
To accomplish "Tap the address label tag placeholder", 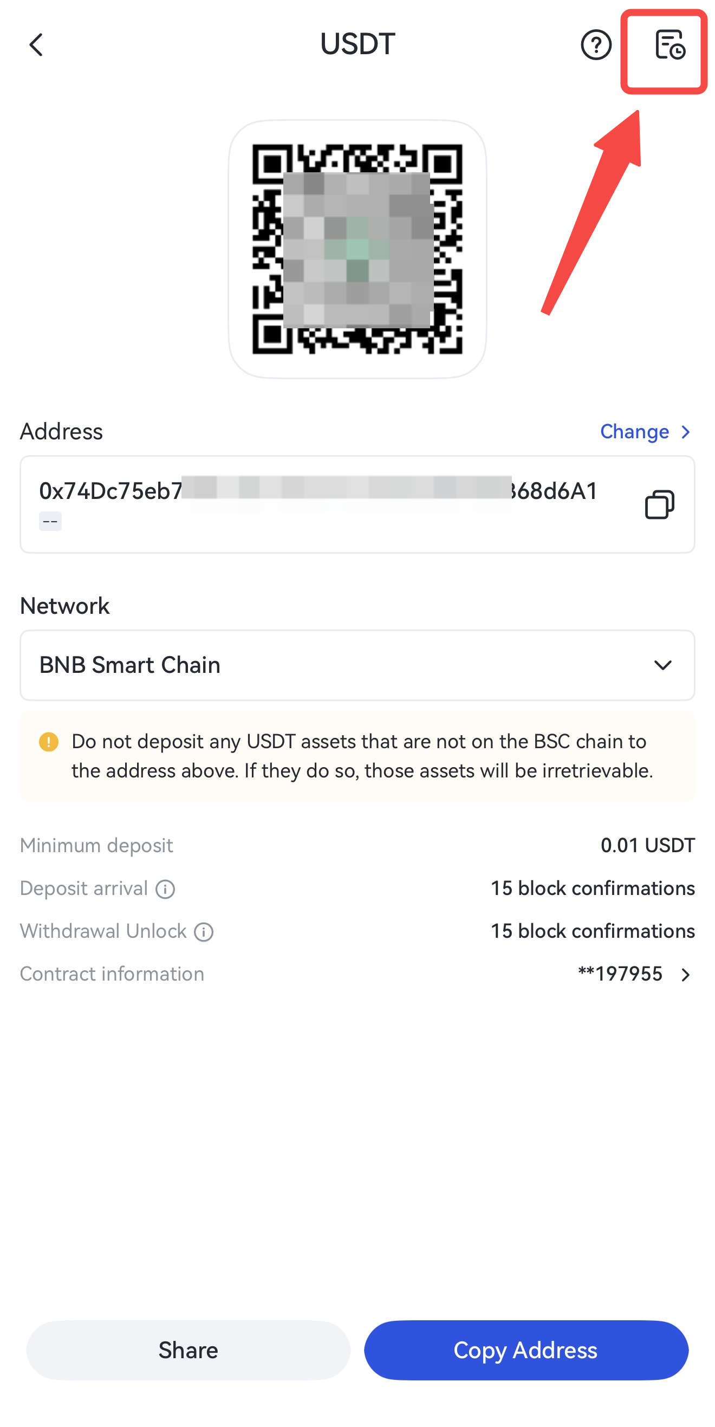I will coord(50,521).
